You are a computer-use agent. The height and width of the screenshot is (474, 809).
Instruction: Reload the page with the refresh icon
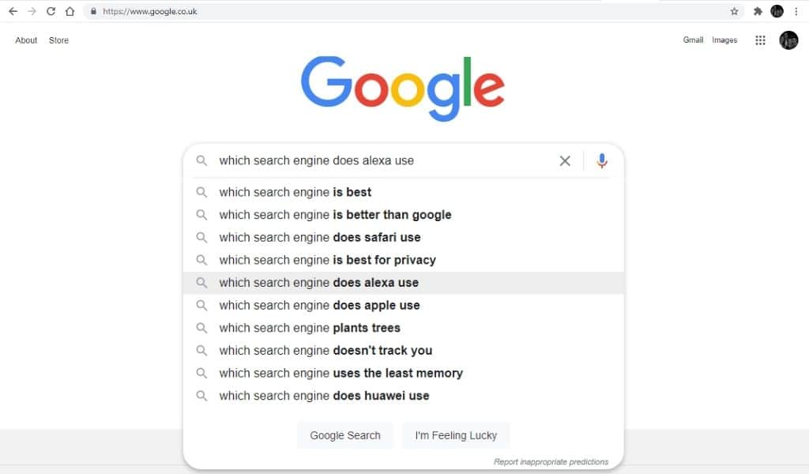click(x=51, y=11)
